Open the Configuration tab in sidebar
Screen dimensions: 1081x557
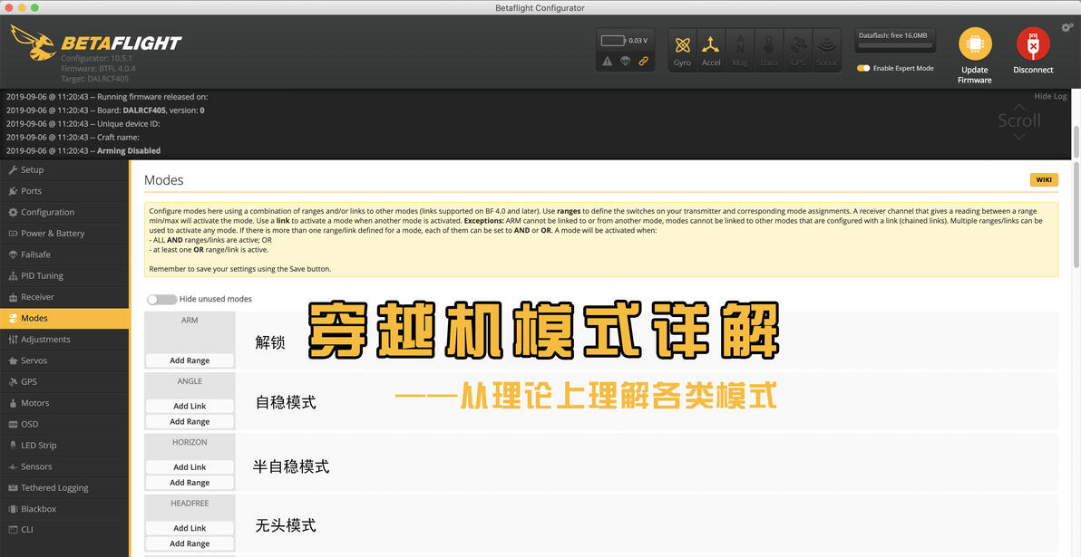pos(47,212)
